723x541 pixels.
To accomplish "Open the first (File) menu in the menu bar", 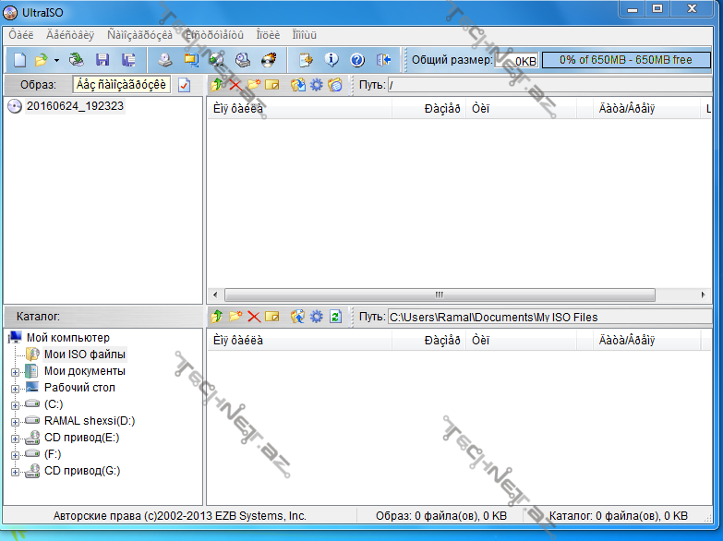I will click(x=20, y=34).
